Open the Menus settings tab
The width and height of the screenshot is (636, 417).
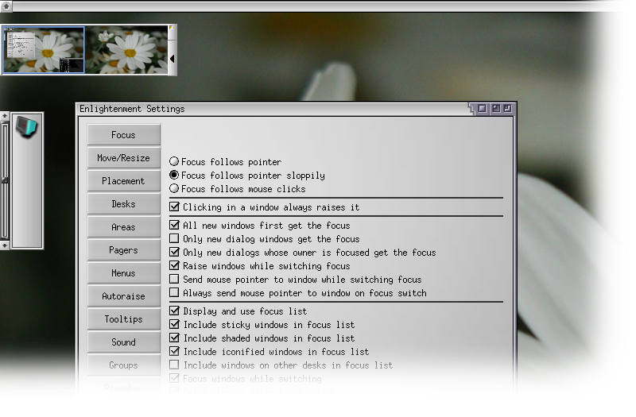tap(124, 273)
